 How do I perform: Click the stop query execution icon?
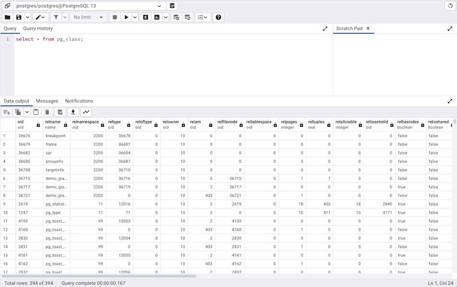coord(114,17)
